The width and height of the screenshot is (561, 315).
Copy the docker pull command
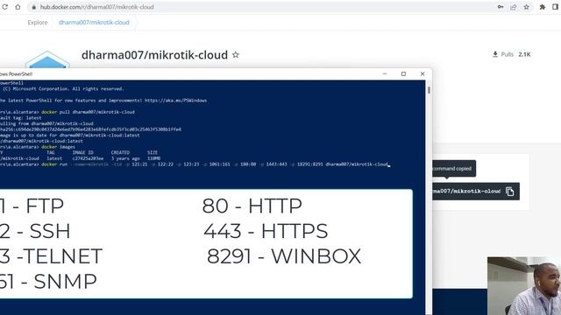(x=510, y=192)
